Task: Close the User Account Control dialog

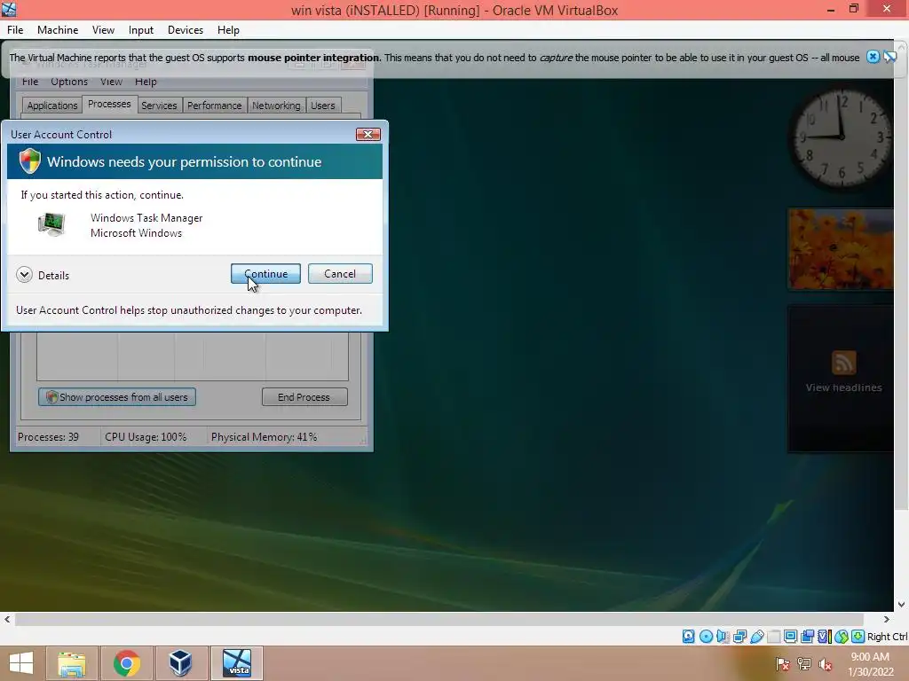Action: coord(368,135)
